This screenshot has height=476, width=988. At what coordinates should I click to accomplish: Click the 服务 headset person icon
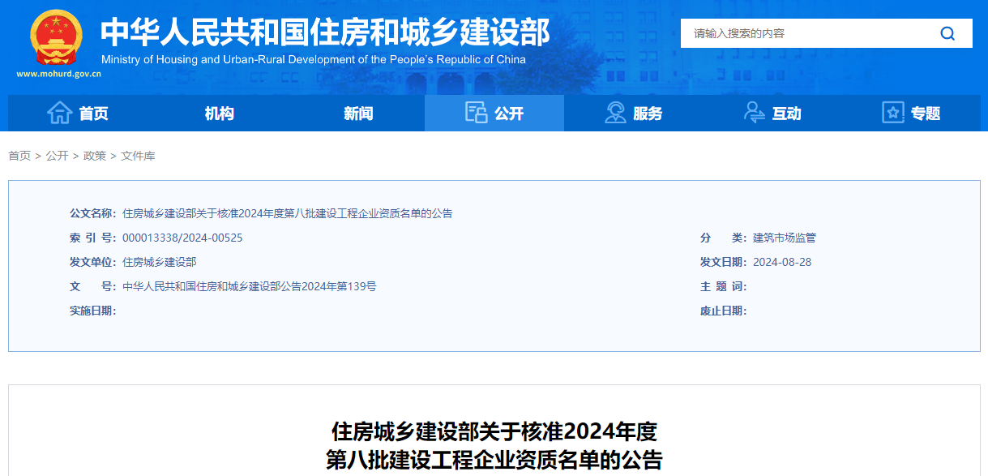[x=615, y=113]
